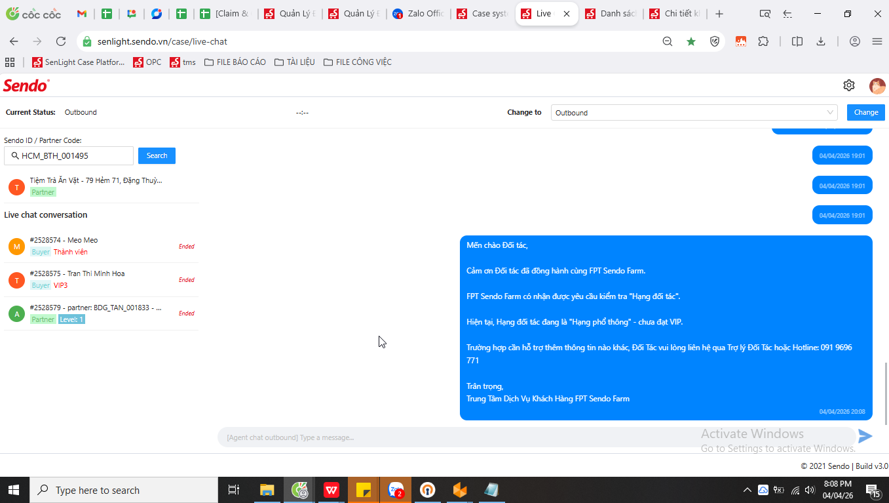
Task: Click the Windows taskbar search box
Action: click(x=123, y=490)
